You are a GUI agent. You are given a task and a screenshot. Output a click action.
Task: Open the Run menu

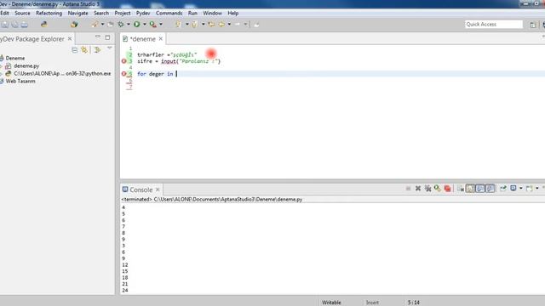pyautogui.click(x=192, y=14)
